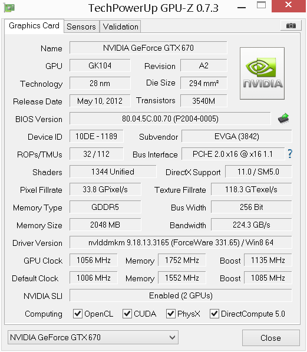The image size is (307, 352).
Task: Click the BIOS Version field
Action: pyautogui.click(x=170, y=119)
